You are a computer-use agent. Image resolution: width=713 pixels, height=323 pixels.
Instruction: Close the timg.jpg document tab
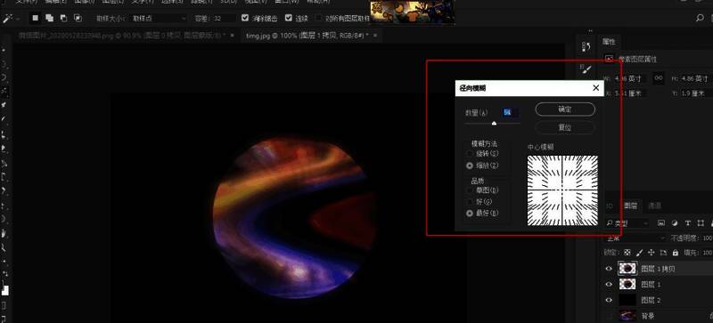(375, 36)
